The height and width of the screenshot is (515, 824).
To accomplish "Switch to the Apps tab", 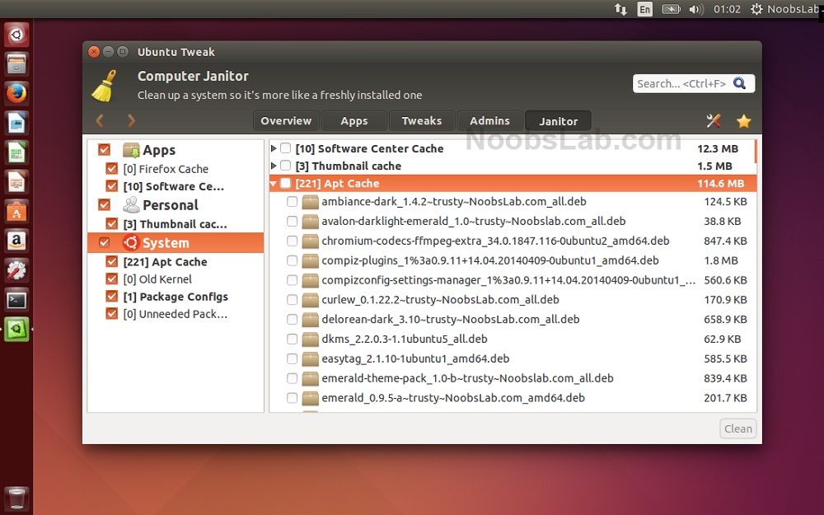I will 354,121.
